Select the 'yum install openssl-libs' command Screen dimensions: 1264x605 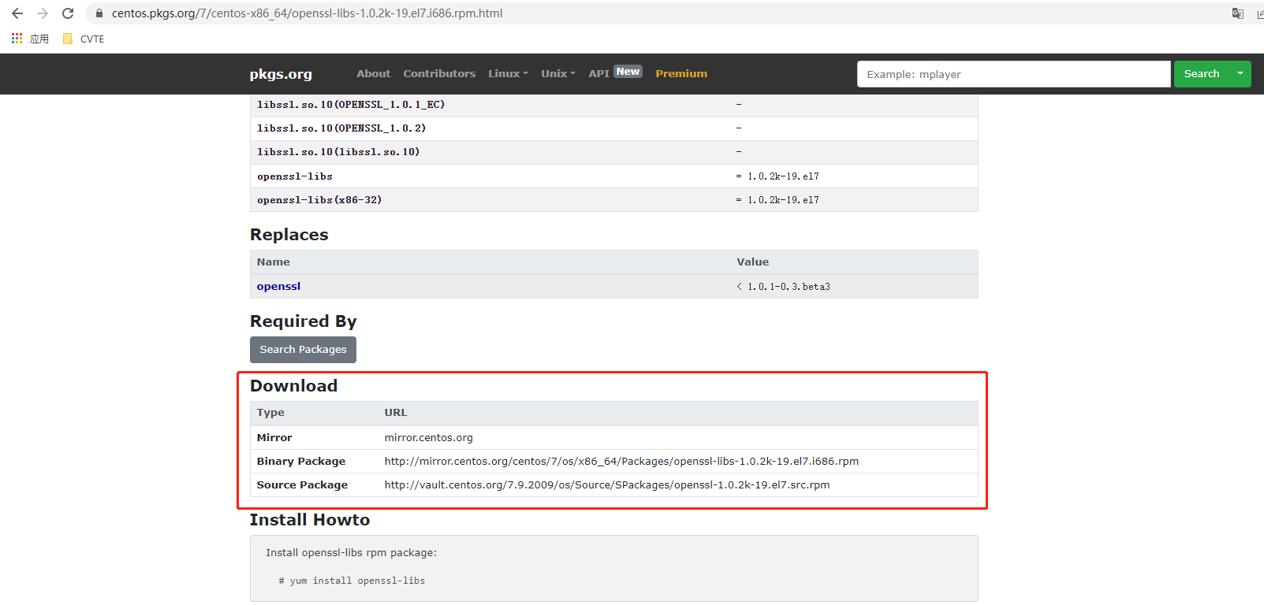[357, 581]
